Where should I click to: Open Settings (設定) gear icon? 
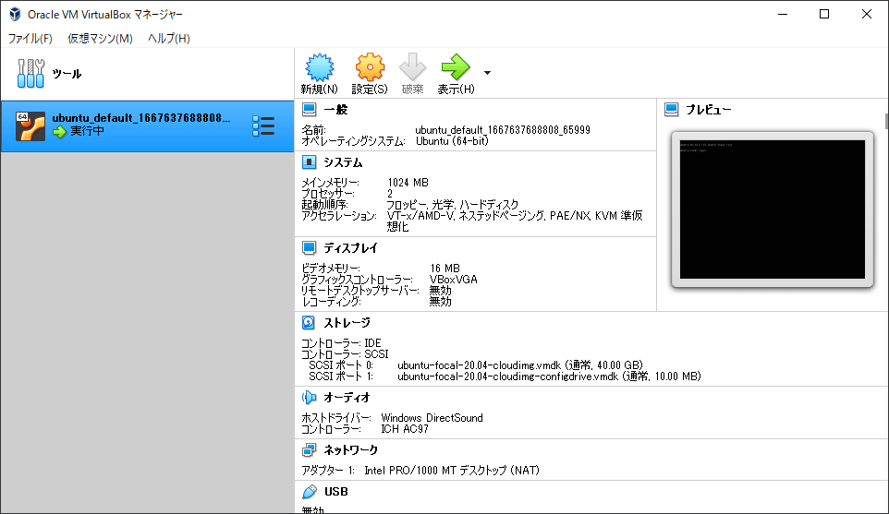point(370,67)
